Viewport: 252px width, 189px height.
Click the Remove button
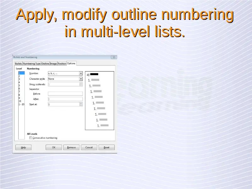[x=71, y=147]
